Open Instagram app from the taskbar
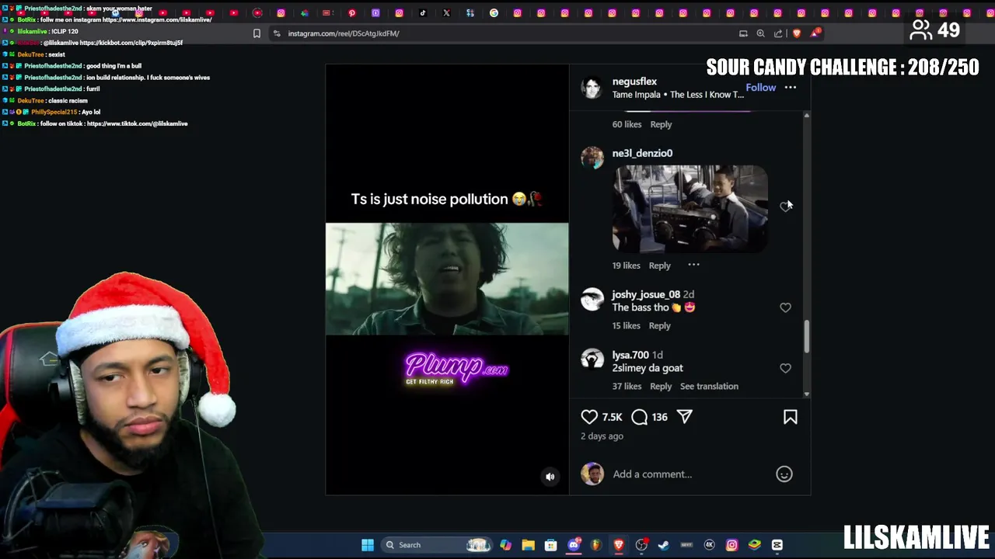The width and height of the screenshot is (995, 559). coord(731,545)
